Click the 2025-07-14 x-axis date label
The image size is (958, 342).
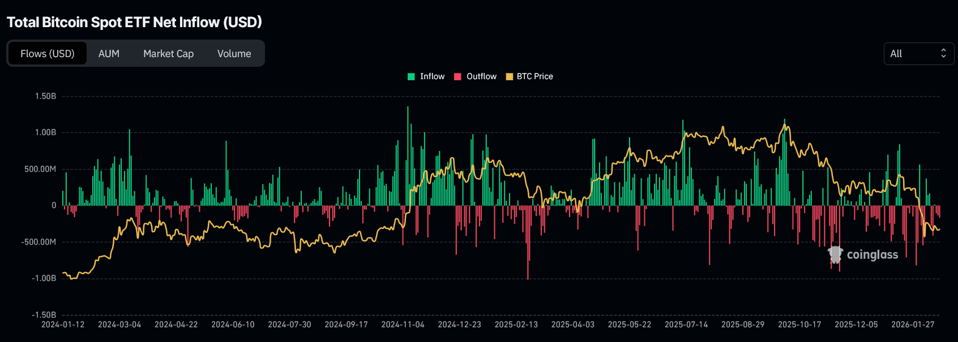686,324
